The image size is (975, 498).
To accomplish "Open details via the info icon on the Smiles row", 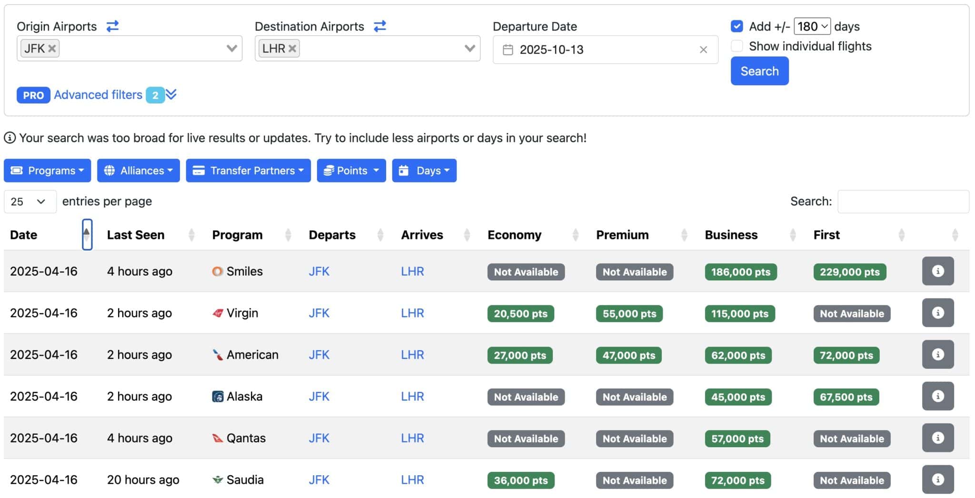I will (938, 271).
